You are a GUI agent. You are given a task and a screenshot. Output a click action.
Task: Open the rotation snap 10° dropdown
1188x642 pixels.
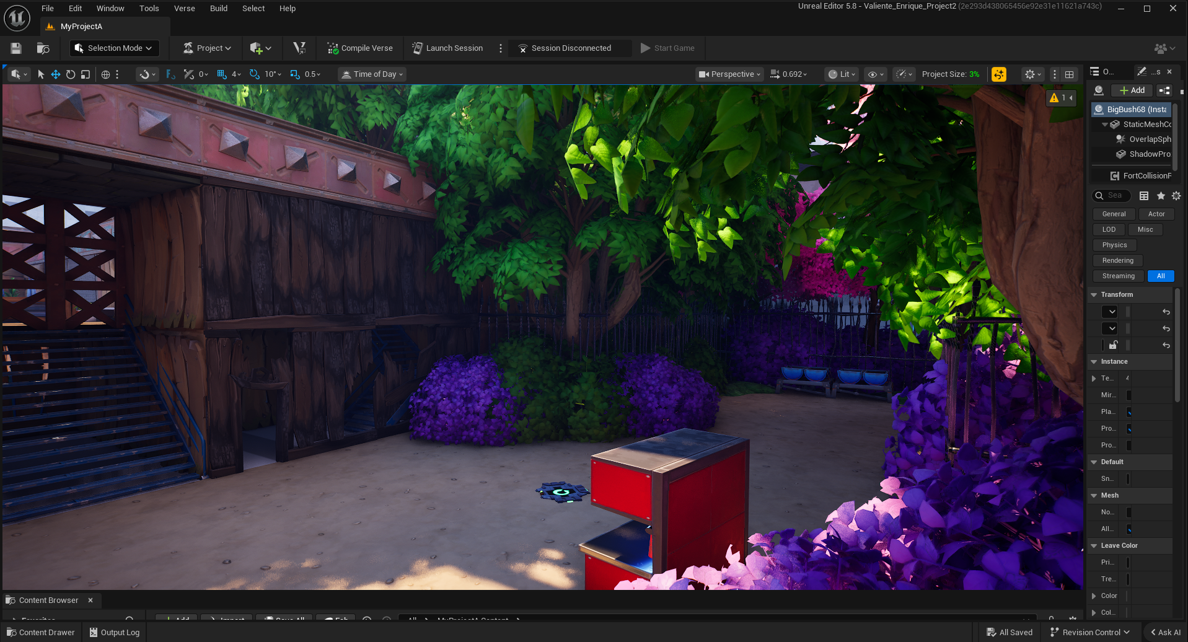pyautogui.click(x=273, y=74)
